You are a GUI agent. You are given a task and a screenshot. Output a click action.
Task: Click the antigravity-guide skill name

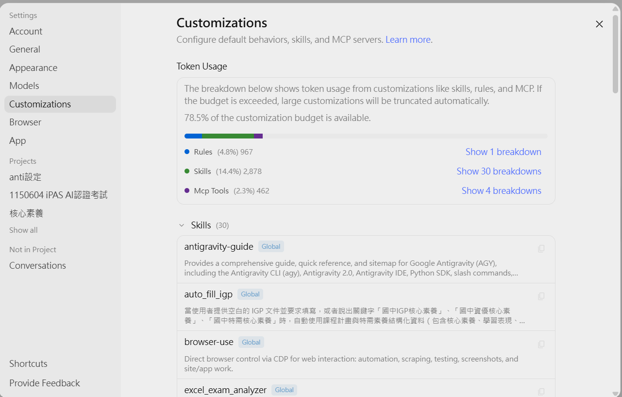tap(219, 246)
